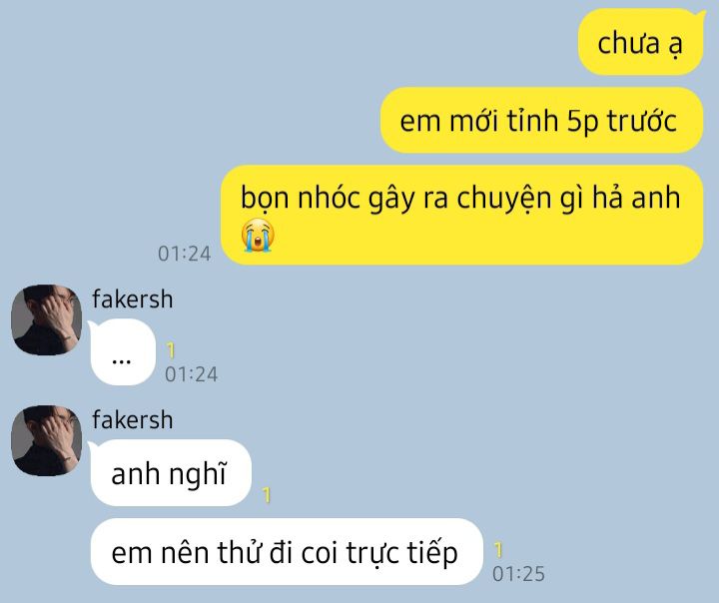Select the 'chưa ạ' message bubble

point(640,42)
